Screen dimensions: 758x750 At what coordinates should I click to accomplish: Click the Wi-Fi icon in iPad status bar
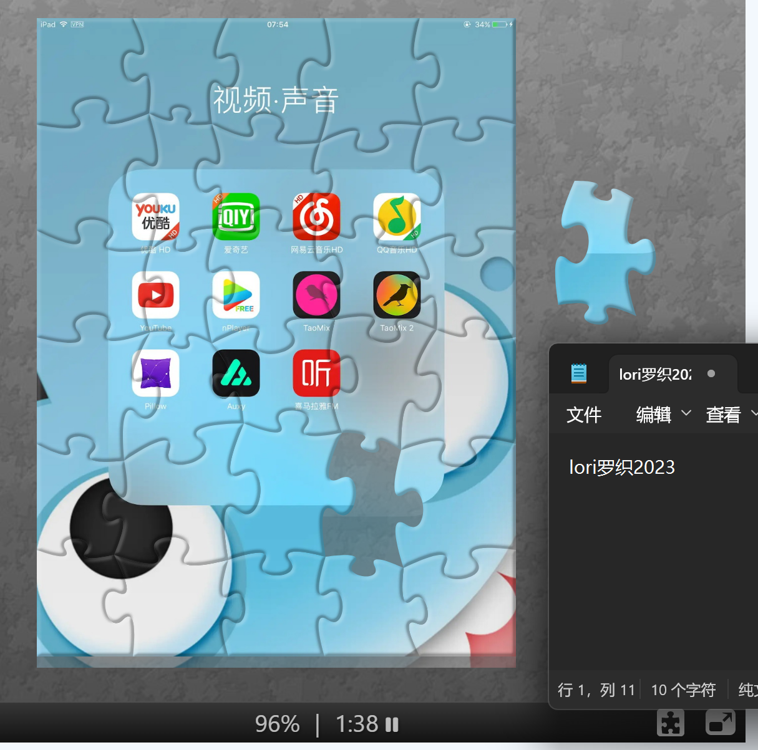pos(63,24)
